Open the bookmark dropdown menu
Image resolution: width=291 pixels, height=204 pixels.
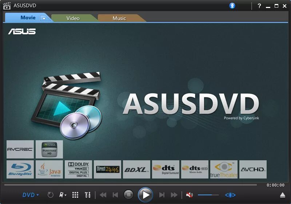pos(63,195)
